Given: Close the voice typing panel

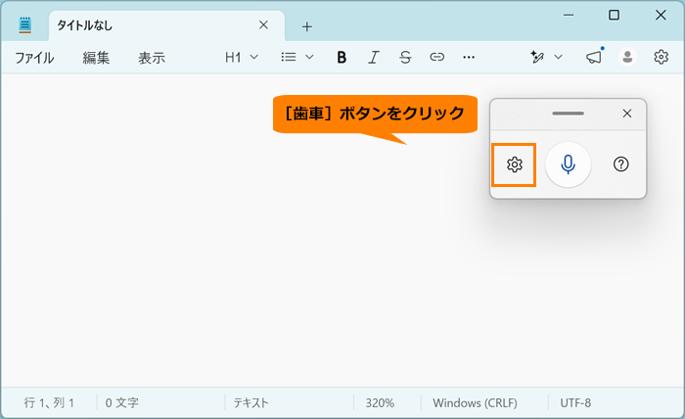Looking at the screenshot, I should pos(627,114).
